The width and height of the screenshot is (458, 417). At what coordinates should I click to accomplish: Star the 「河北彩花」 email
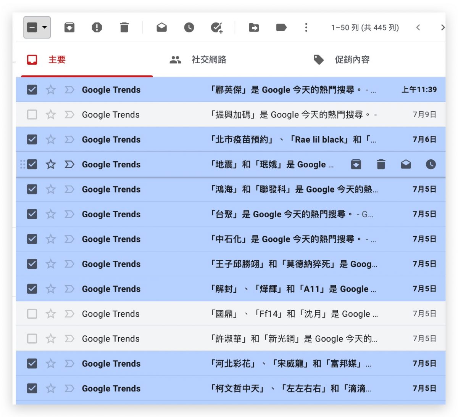(x=51, y=363)
